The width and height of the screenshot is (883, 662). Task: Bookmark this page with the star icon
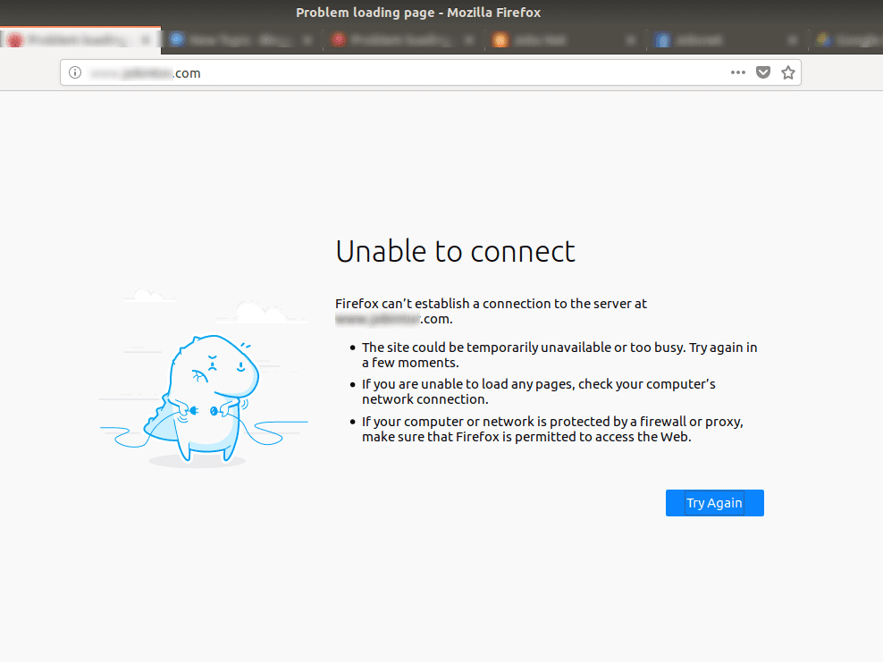[x=788, y=72]
